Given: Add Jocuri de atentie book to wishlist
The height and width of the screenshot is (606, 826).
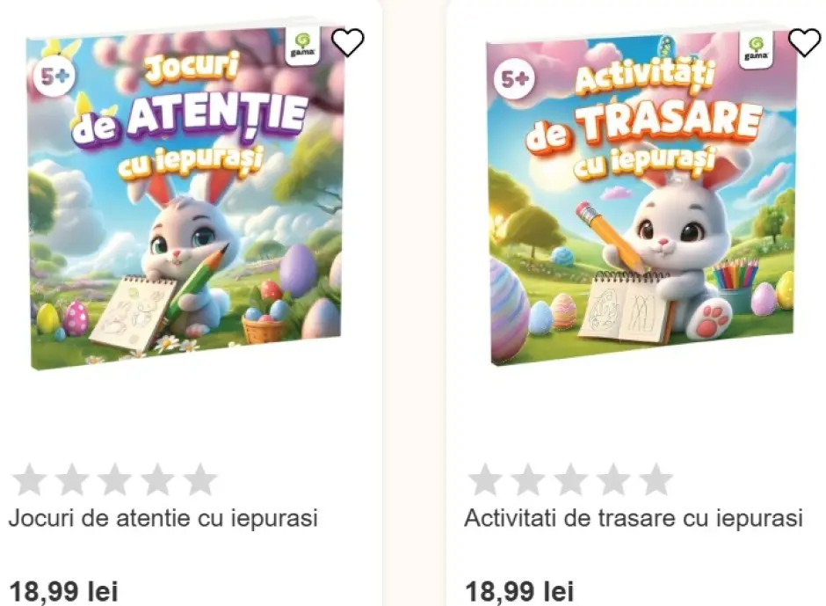Looking at the screenshot, I should point(348,42).
